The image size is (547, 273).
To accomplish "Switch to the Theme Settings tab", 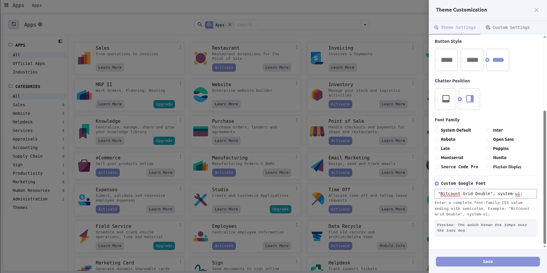I will pyautogui.click(x=455, y=27).
